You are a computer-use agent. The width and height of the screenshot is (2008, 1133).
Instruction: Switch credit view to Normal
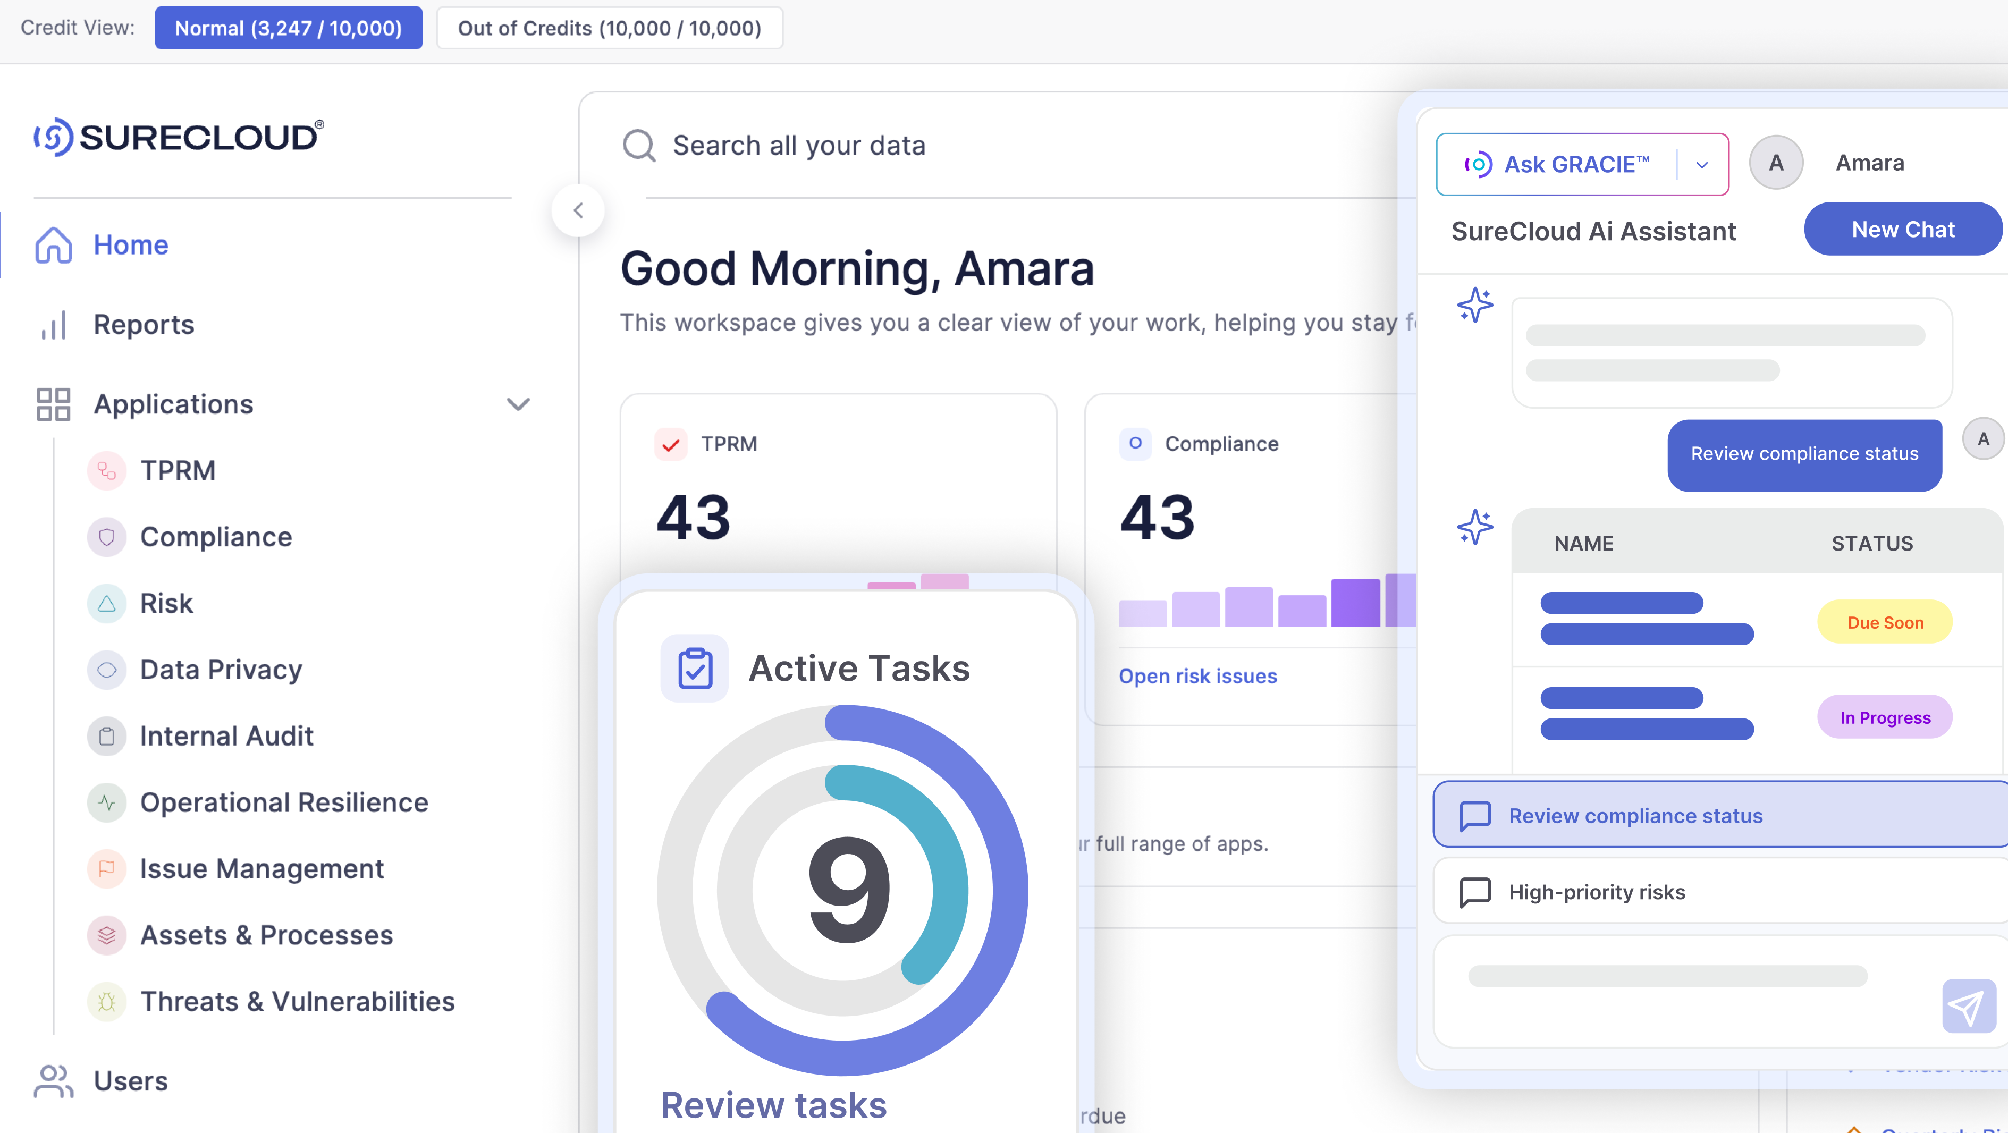[289, 28]
